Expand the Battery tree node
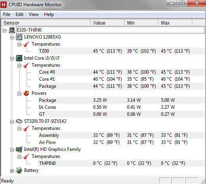 coord(12,171)
